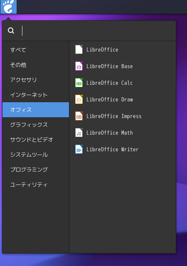Select the オフィス category
The height and width of the screenshot is (266, 187).
point(36,110)
